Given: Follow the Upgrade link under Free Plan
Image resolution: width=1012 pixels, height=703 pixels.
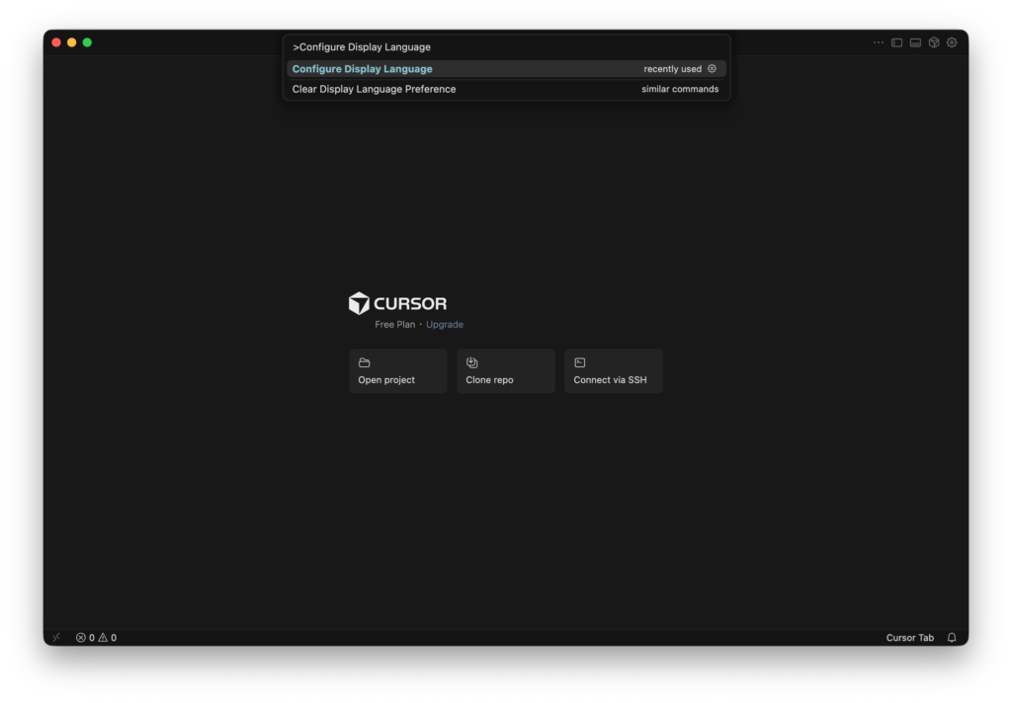Looking at the screenshot, I should [x=445, y=325].
